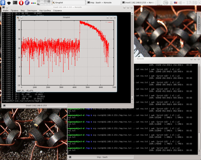
Task: Open the Закладки menu in root Konsole
Action: (x=32, y=10)
